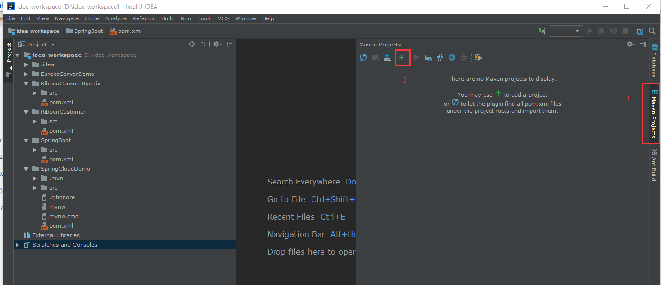Collapse the SpringCloudDemo folder
This screenshot has height=285, width=661.
coord(27,169)
